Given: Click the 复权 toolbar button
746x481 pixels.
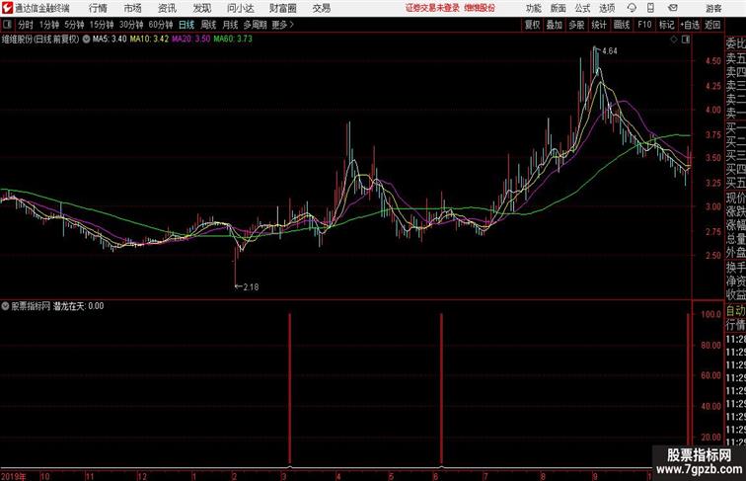Looking at the screenshot, I should 533,25.
